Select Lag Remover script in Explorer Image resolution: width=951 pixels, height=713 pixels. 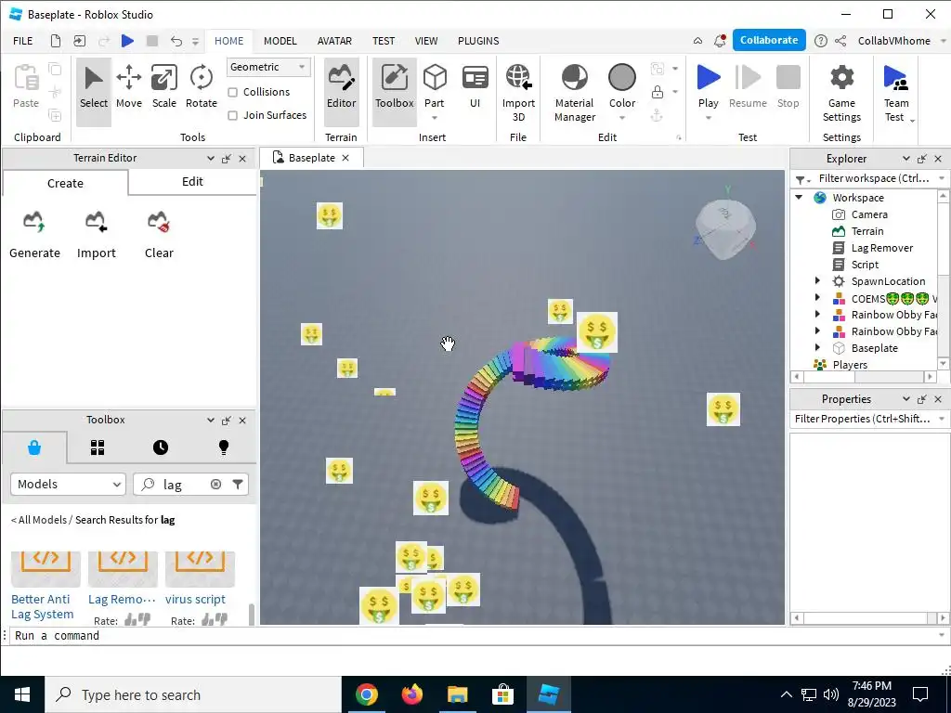point(881,247)
